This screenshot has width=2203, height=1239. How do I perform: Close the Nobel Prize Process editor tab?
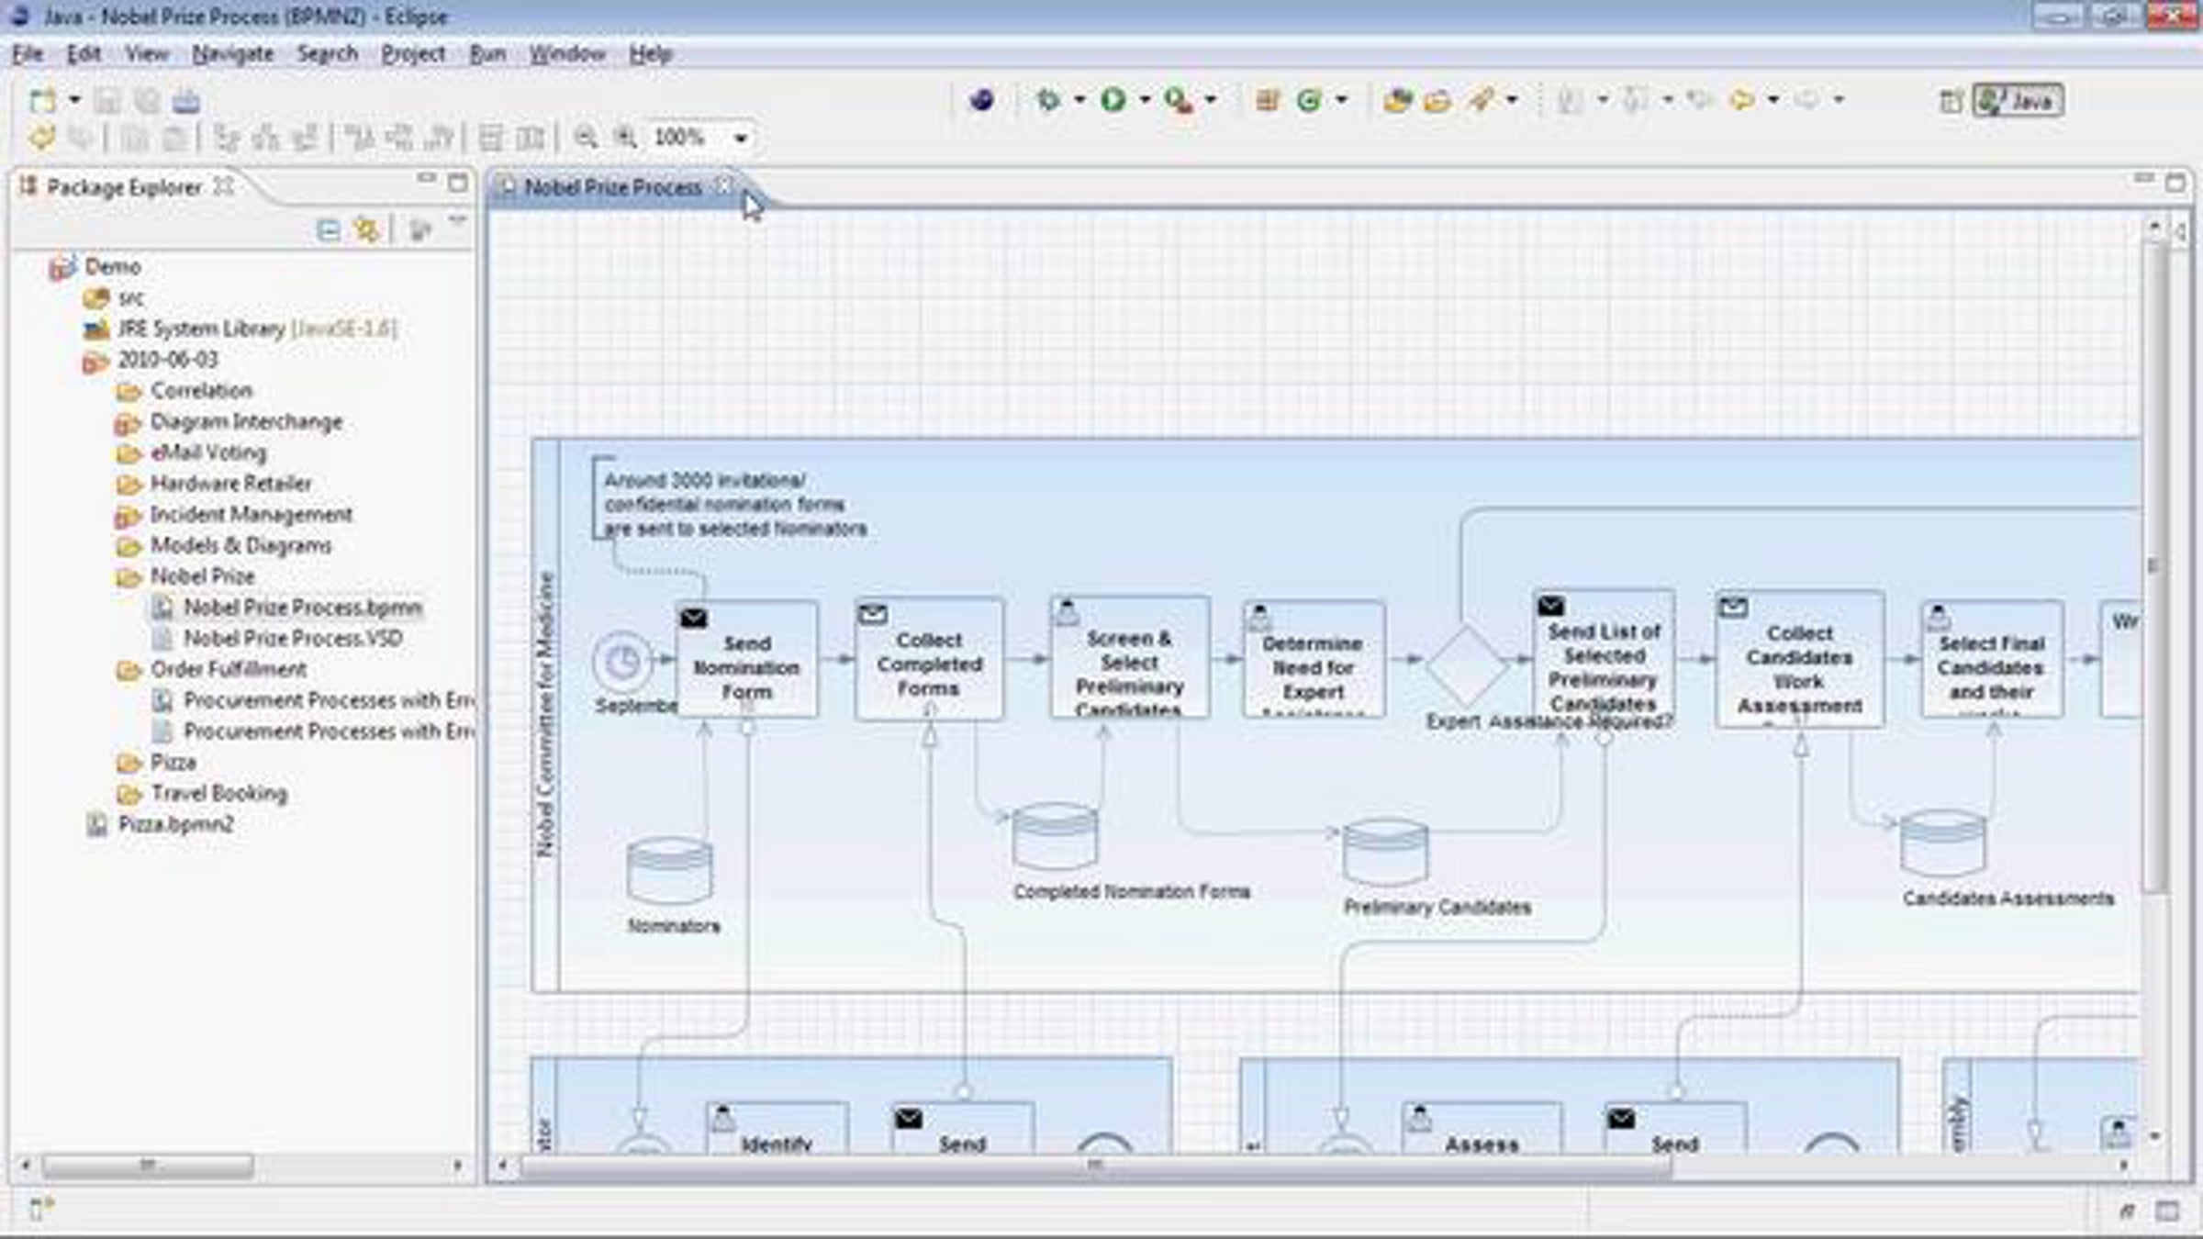(x=723, y=185)
